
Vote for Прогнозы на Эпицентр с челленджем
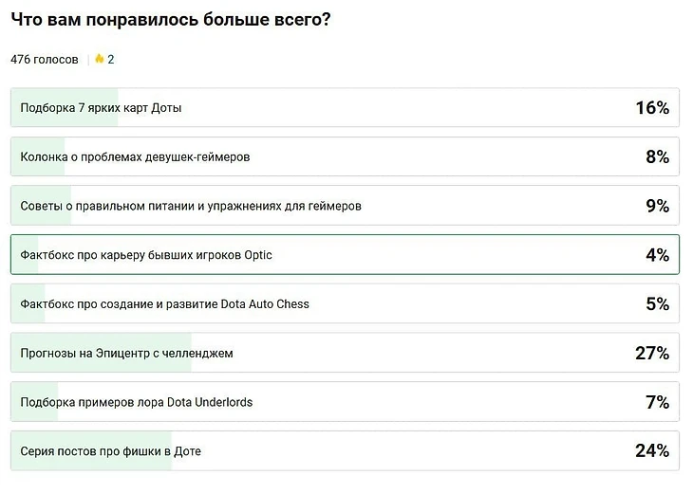point(126,354)
